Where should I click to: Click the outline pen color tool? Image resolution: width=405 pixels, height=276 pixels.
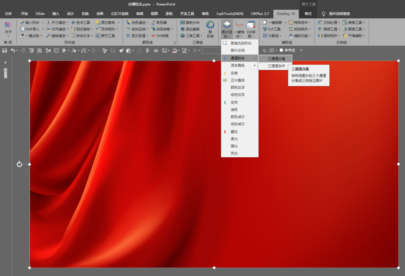tap(184, 50)
